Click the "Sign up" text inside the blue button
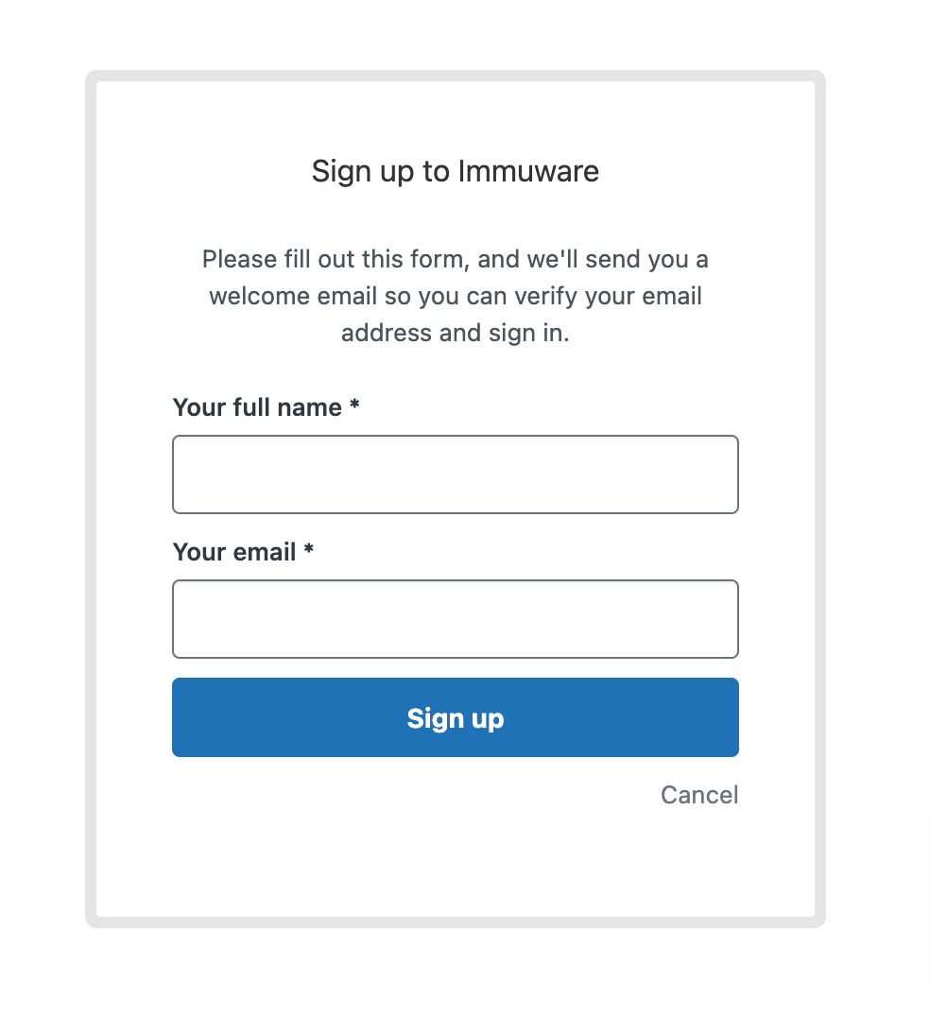 pos(456,718)
